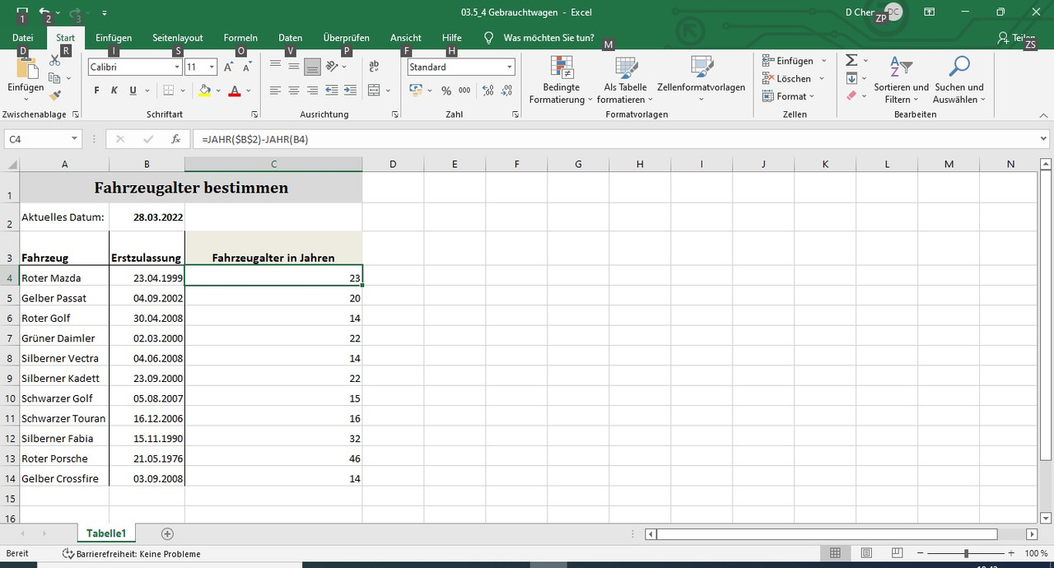This screenshot has height=568, width=1054.
Task: Toggle italic K formatting
Action: click(x=114, y=91)
